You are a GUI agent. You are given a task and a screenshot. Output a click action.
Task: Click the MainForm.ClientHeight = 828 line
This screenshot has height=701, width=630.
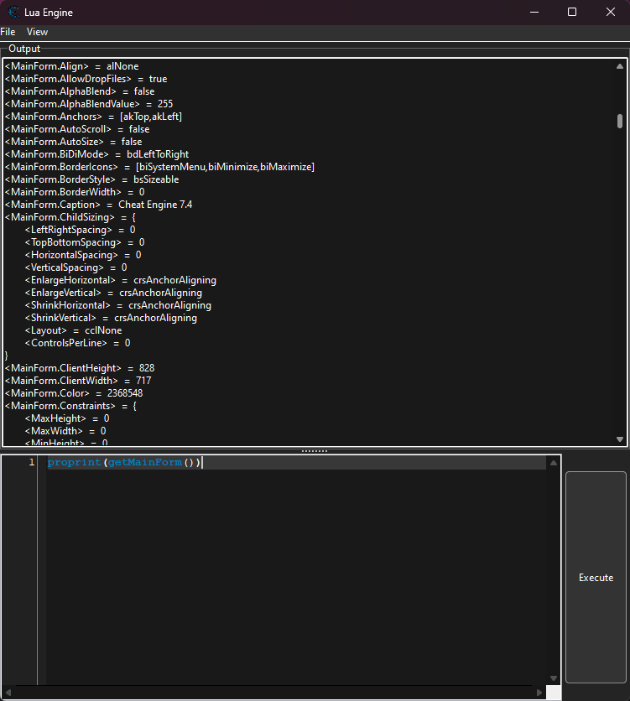(x=80, y=368)
